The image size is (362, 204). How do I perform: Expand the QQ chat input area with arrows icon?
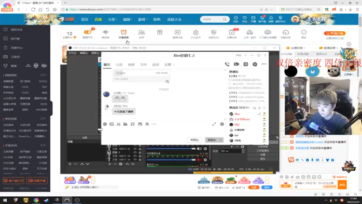click(x=214, y=124)
